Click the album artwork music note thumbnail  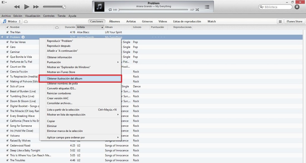99,7
